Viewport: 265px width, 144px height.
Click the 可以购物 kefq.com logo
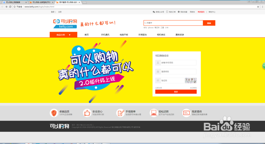[65, 24]
